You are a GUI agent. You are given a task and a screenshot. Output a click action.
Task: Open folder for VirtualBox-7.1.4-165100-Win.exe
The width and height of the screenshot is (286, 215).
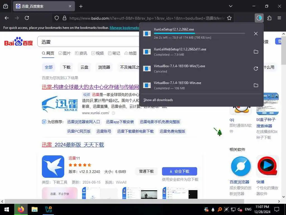tap(256, 85)
